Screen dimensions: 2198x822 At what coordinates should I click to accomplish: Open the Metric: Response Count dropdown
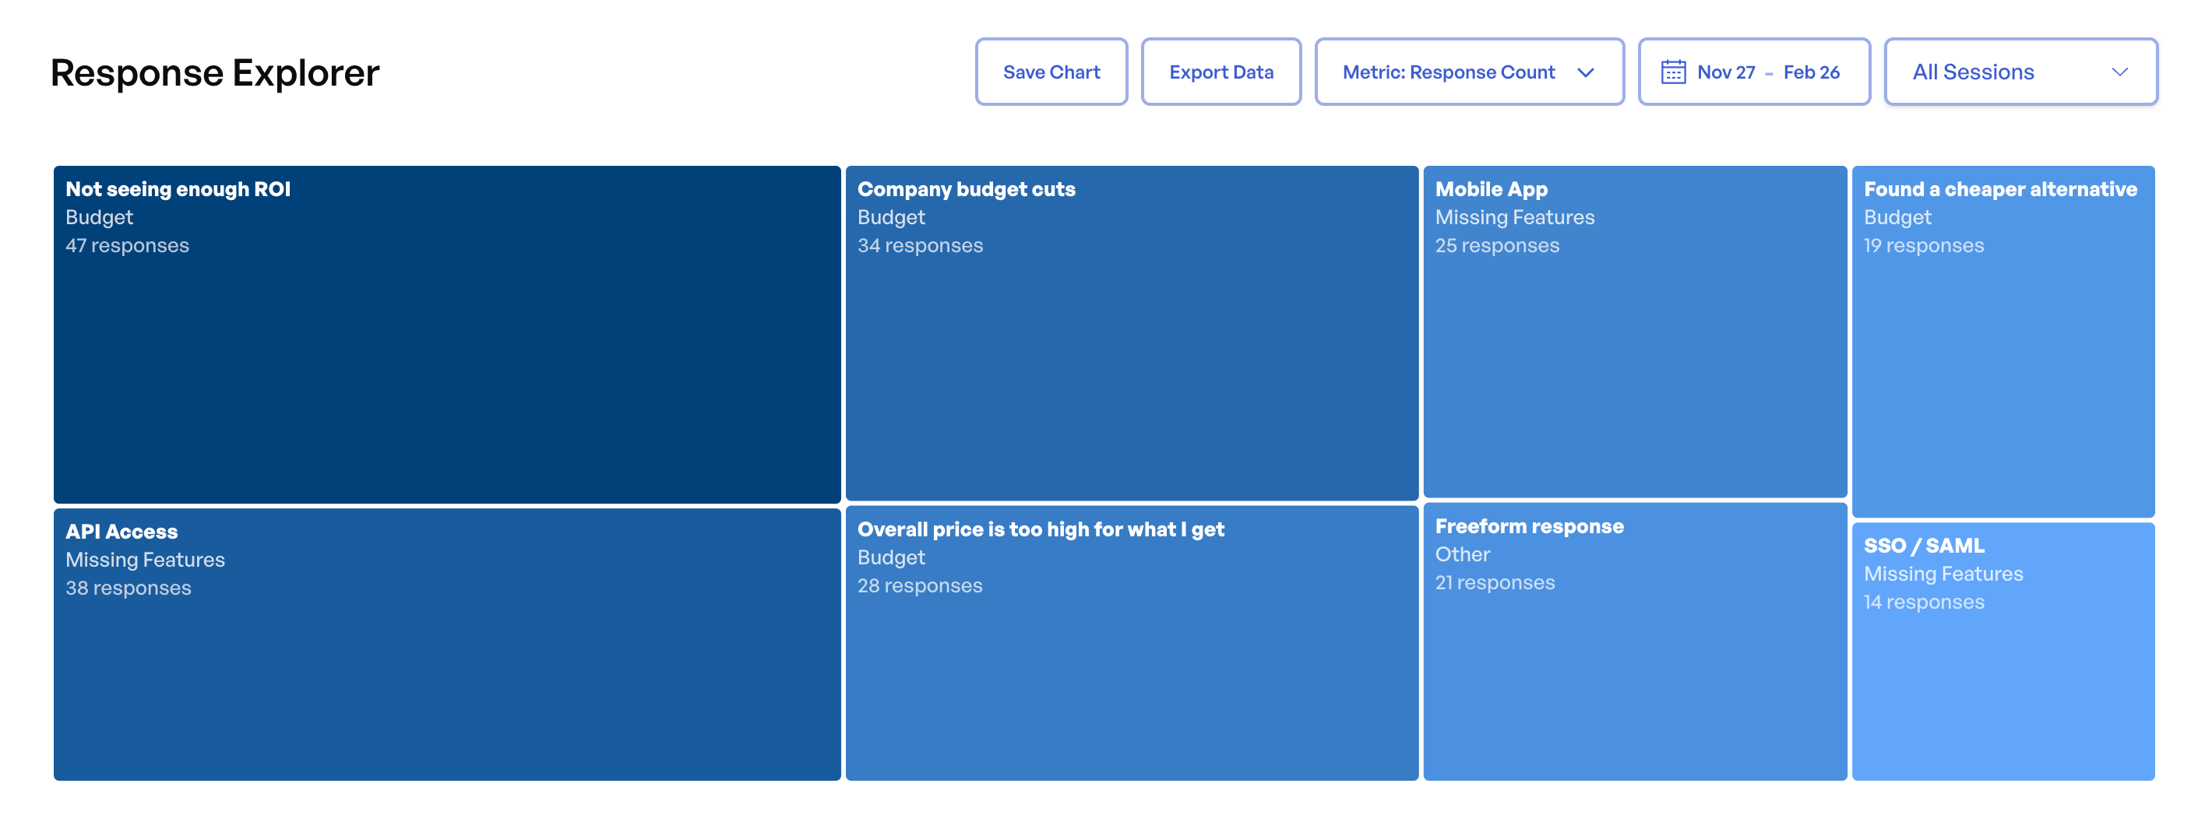click(1467, 73)
